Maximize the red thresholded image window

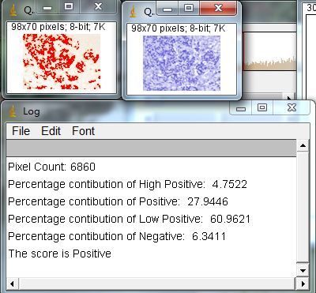[x=69, y=6]
